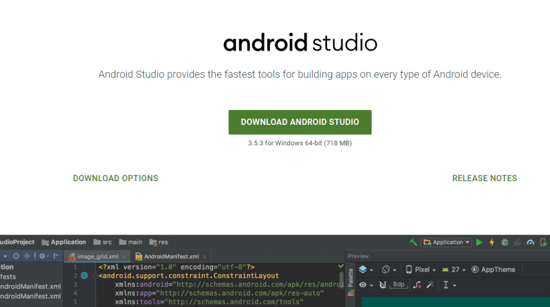Open the Pixel device dropdown
This screenshot has width=550, height=307.
click(x=421, y=269)
